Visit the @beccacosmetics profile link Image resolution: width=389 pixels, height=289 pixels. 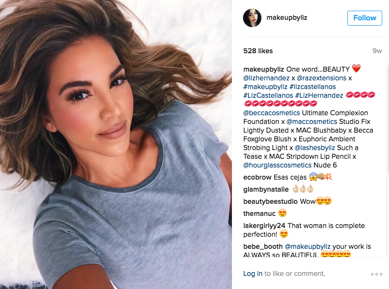pyautogui.click(x=272, y=113)
